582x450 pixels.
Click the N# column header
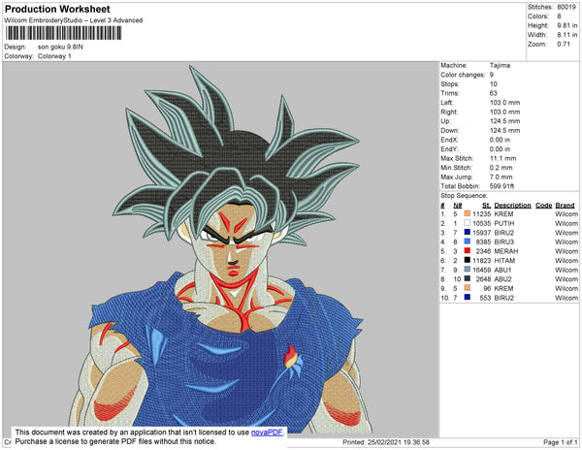click(x=457, y=205)
